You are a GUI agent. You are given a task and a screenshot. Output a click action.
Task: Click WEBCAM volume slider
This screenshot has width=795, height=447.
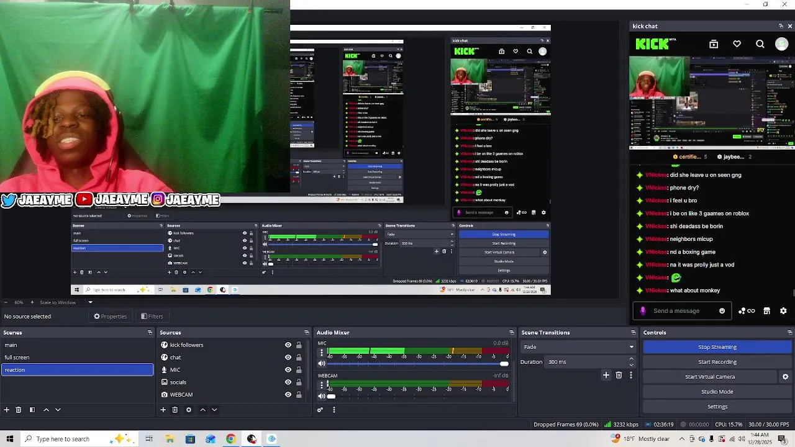tap(418, 396)
